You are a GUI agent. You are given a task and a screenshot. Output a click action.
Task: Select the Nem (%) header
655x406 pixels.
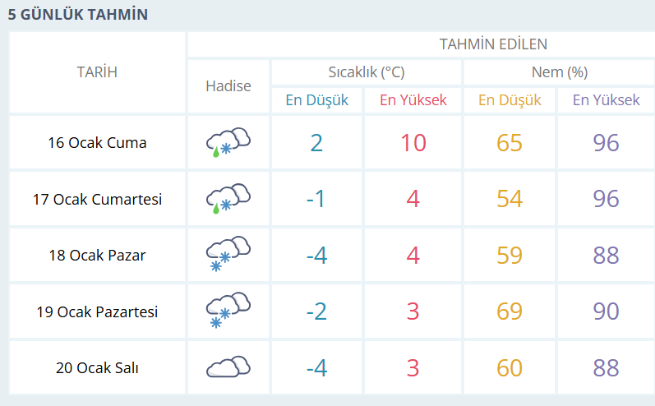(x=558, y=72)
